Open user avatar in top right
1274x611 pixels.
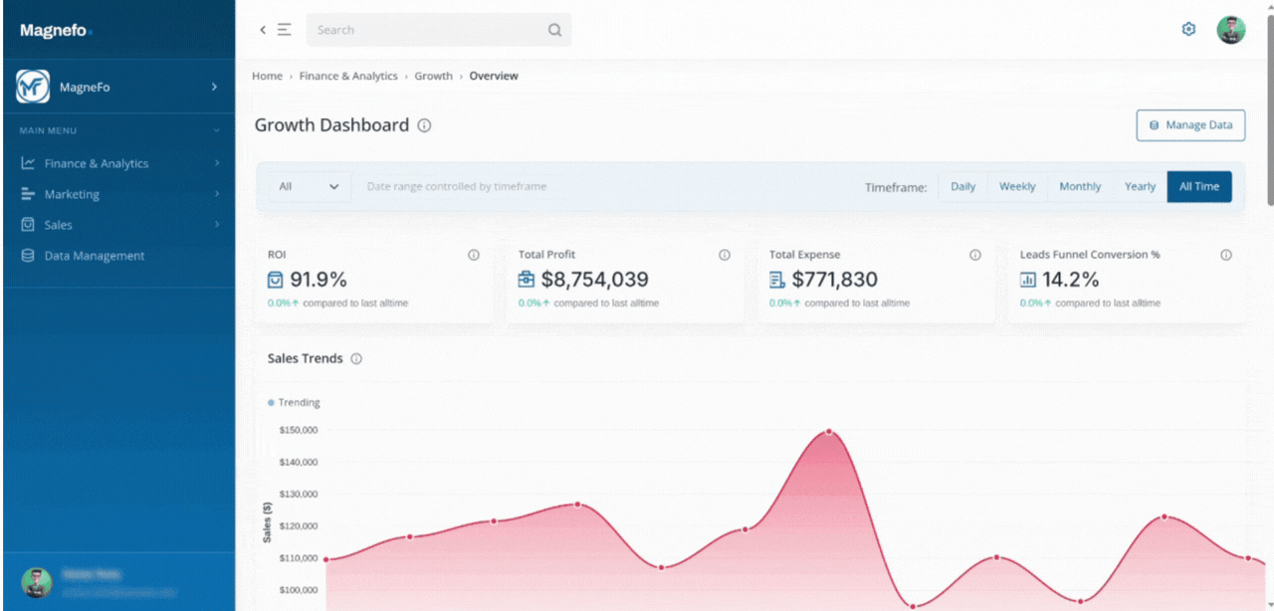tap(1231, 30)
